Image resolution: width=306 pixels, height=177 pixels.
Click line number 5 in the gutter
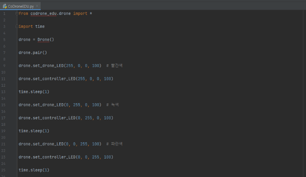(x=4, y=40)
